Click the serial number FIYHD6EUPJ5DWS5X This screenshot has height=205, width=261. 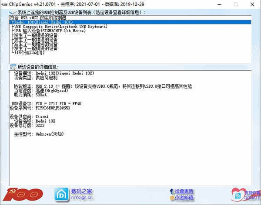[x=53, y=108]
